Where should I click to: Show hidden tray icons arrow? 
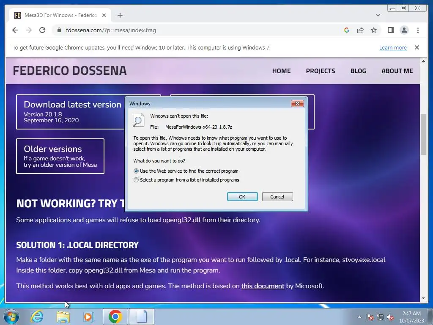pos(359,317)
